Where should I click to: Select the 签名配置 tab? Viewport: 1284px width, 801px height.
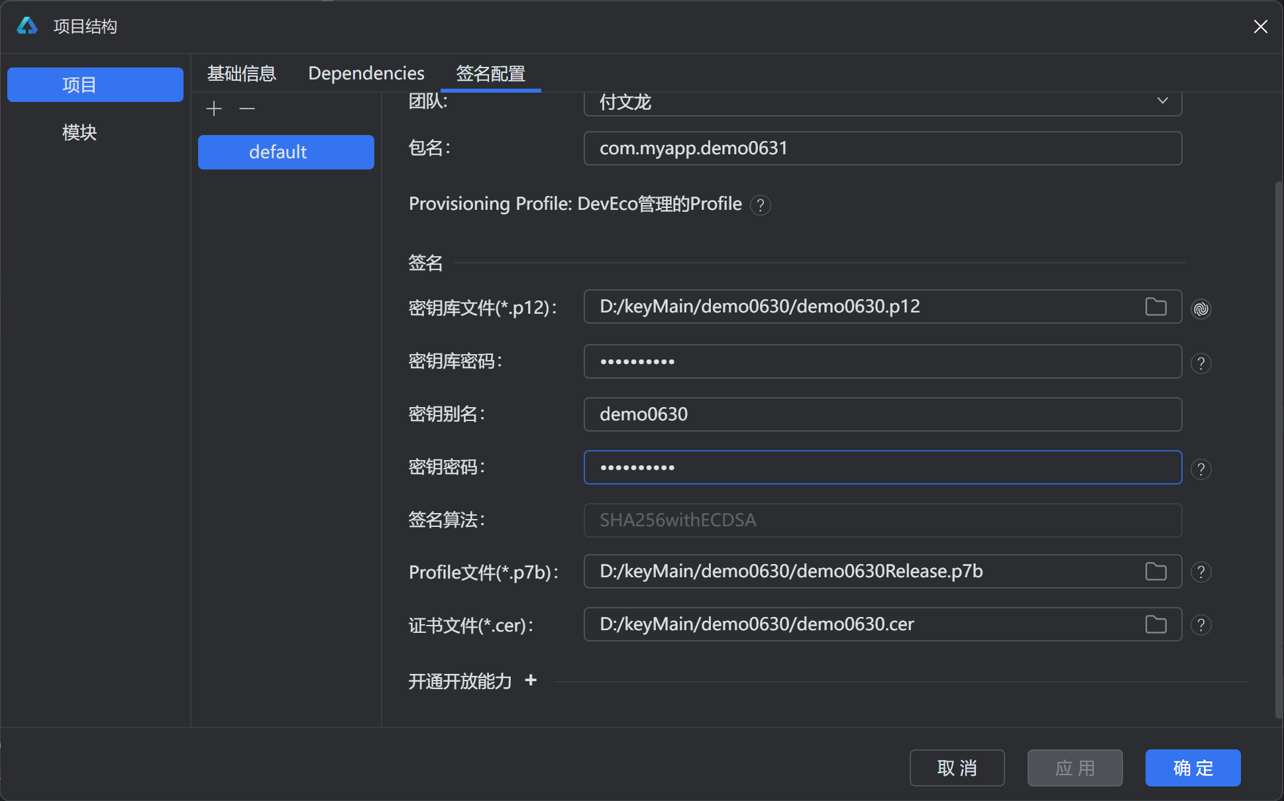[491, 73]
